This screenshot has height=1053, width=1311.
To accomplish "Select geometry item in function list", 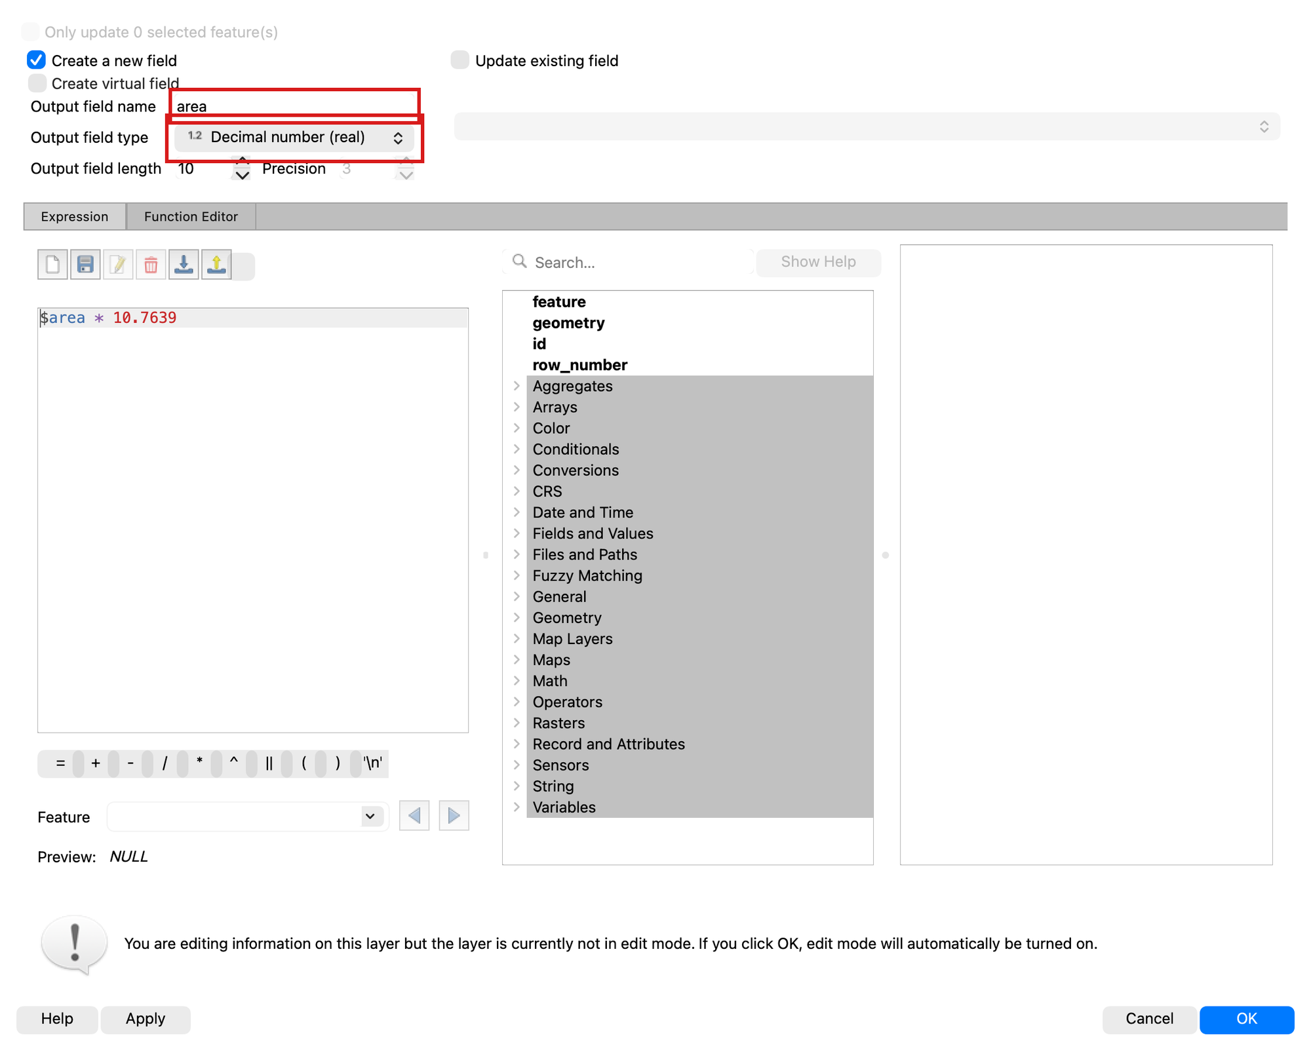I will click(568, 323).
